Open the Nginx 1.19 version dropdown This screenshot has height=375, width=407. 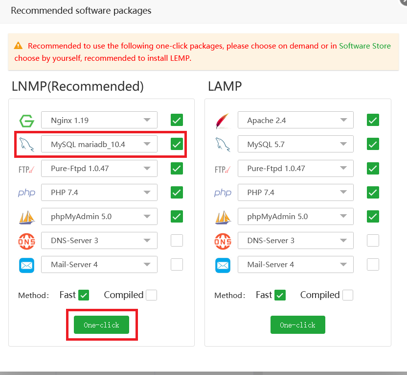click(99, 120)
